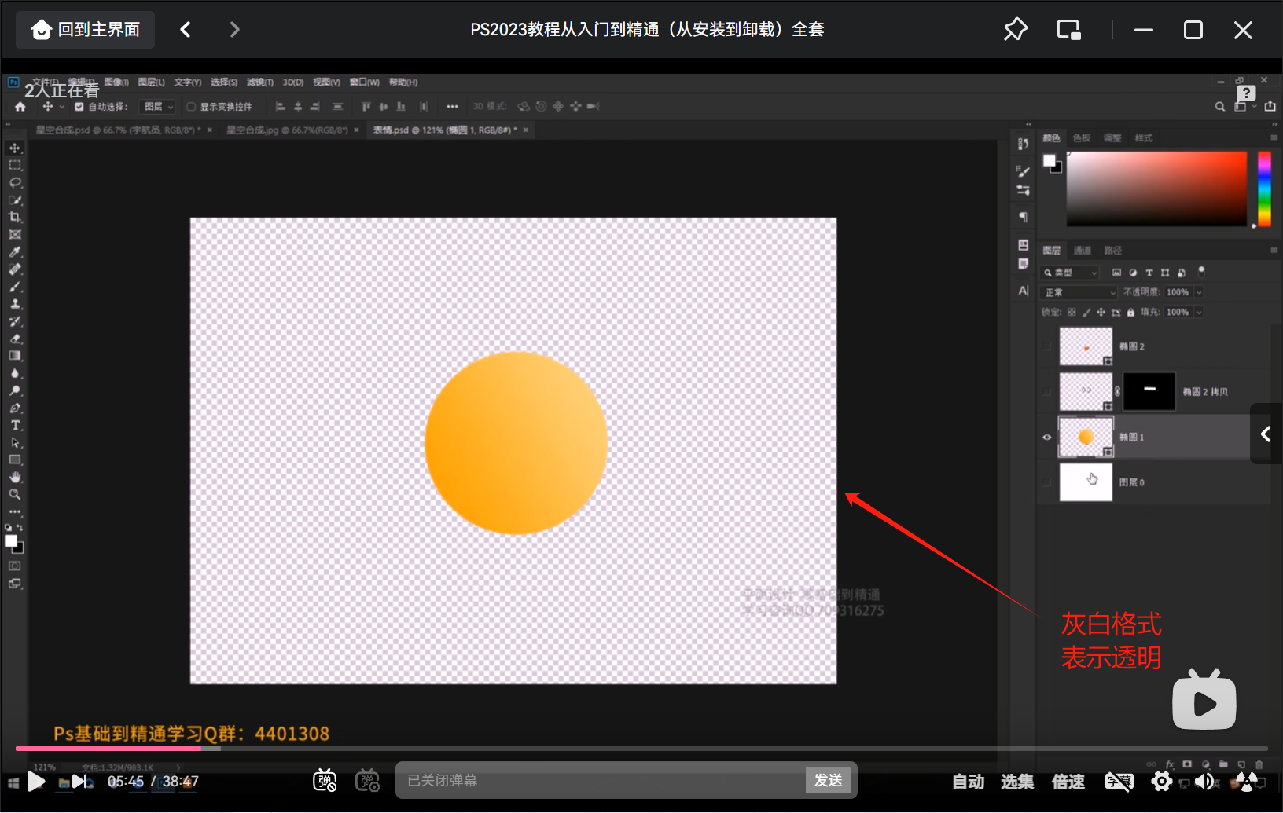Select the Rectangular Marquee tool
The height and width of the screenshot is (813, 1283).
(15, 166)
